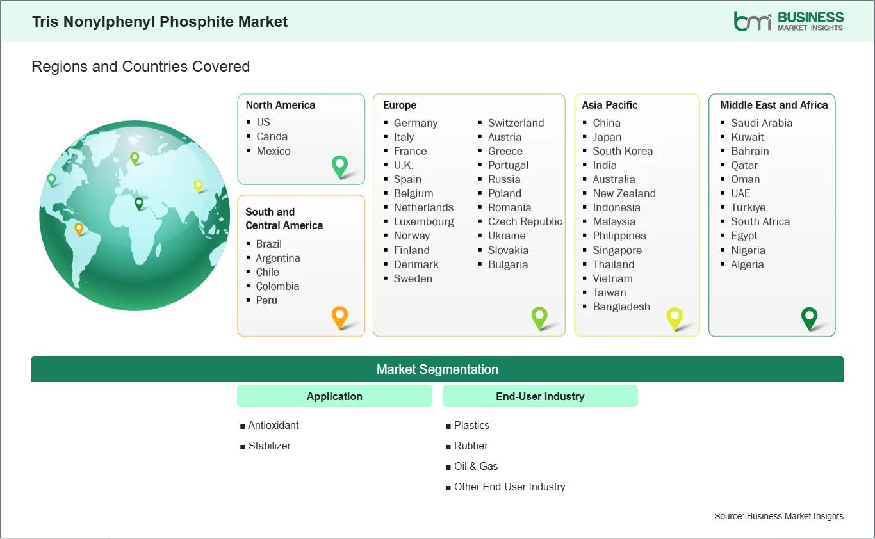Viewport: 875px width, 539px height.
Task: Click France in the Europe list
Action: tap(411, 151)
